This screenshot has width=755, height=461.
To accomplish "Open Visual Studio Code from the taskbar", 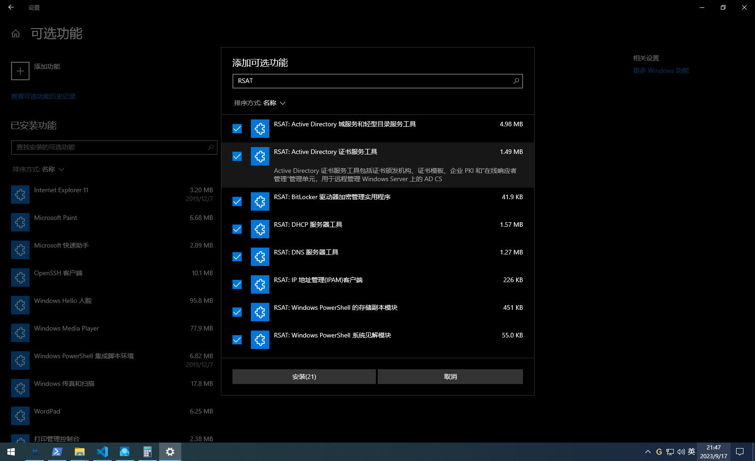I will [x=102, y=452].
